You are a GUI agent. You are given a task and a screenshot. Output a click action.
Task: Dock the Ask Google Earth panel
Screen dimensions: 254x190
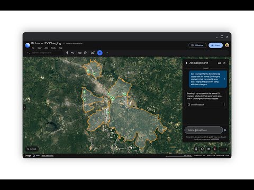pyautogui.click(x=219, y=63)
